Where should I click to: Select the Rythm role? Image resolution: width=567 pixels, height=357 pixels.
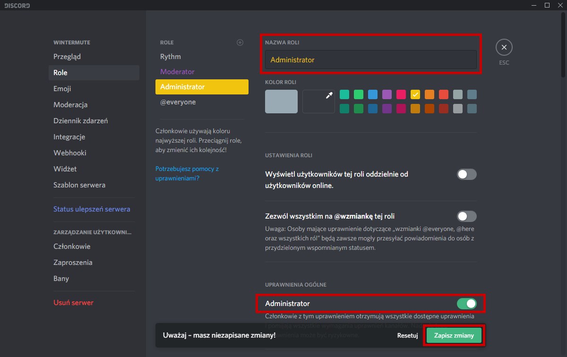coord(202,57)
